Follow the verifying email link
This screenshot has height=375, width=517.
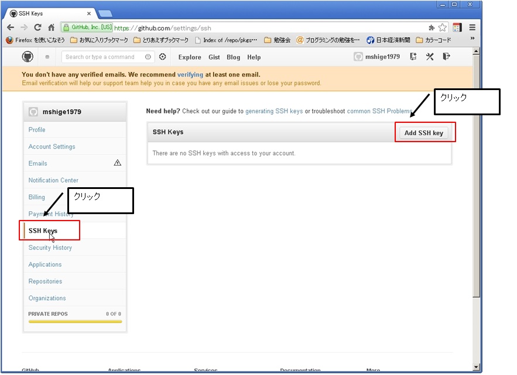point(190,74)
